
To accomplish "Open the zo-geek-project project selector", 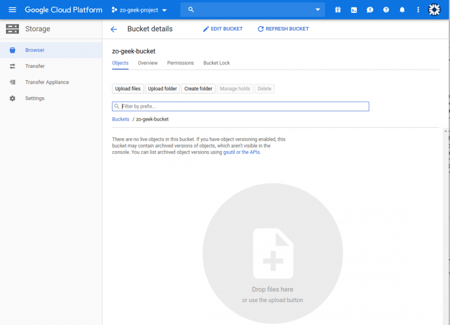I will [x=139, y=10].
